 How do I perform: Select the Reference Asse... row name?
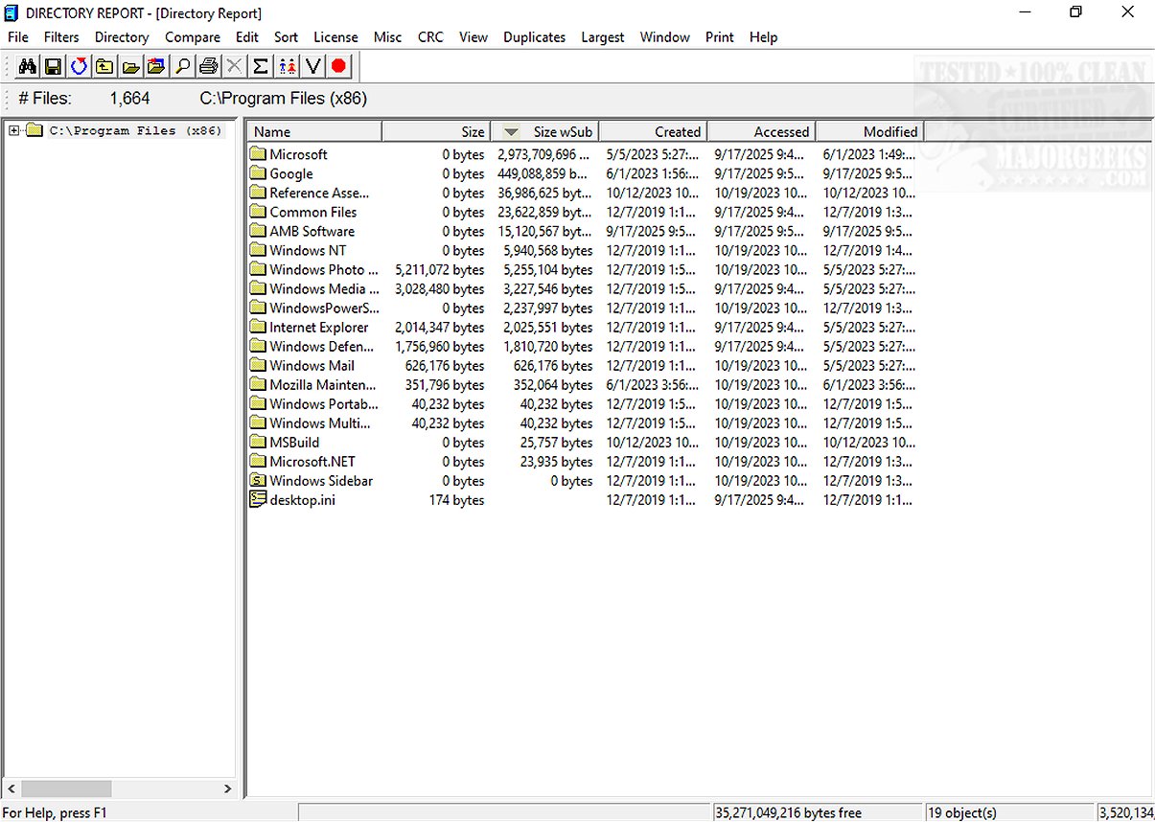point(319,193)
